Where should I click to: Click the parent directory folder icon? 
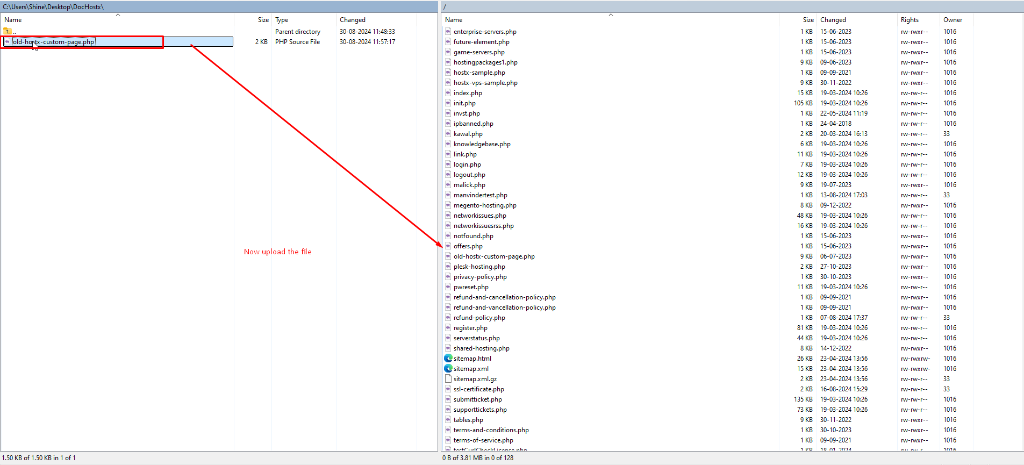(8, 32)
